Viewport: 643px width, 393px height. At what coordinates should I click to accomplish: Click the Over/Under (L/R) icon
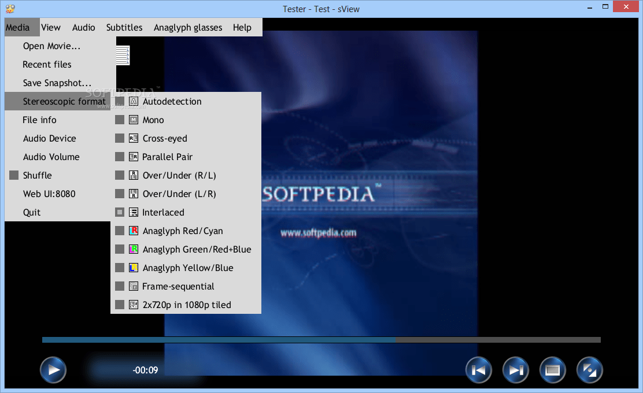134,194
